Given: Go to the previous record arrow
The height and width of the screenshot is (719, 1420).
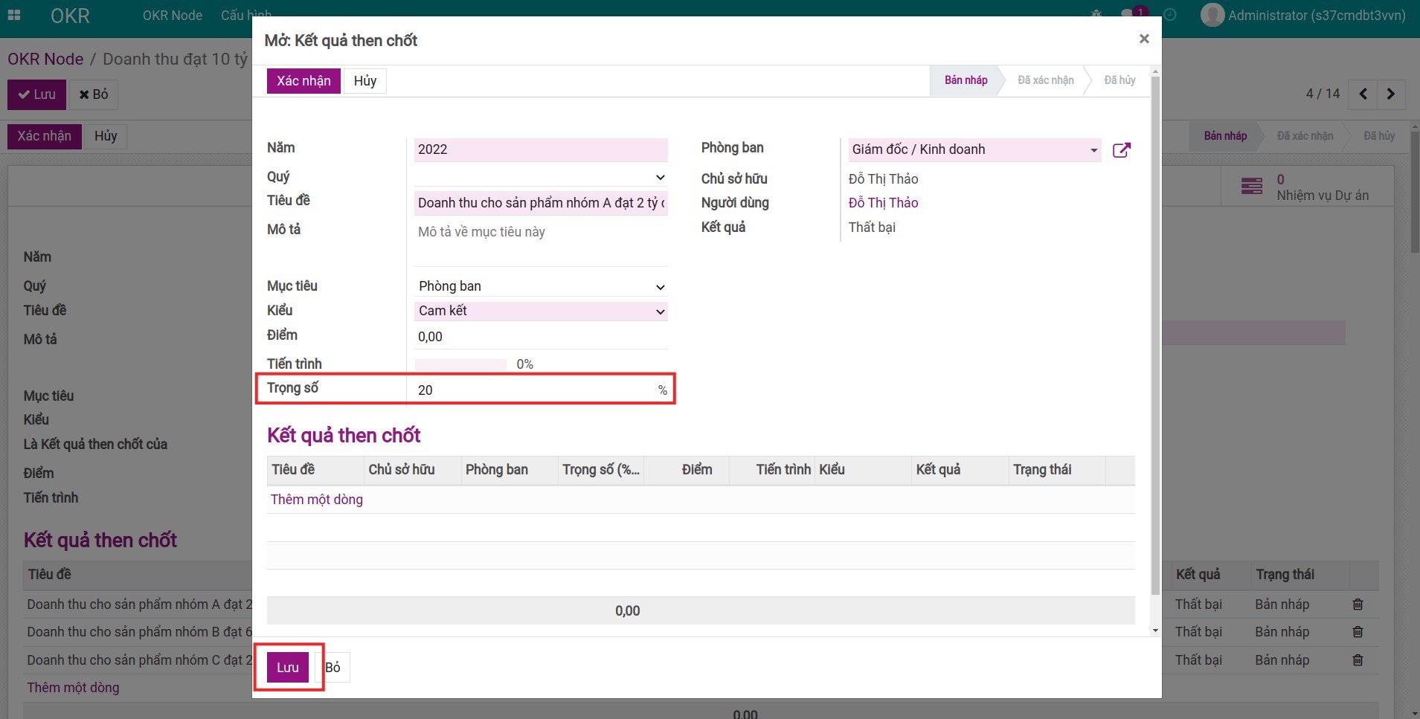Looking at the screenshot, I should point(1363,94).
